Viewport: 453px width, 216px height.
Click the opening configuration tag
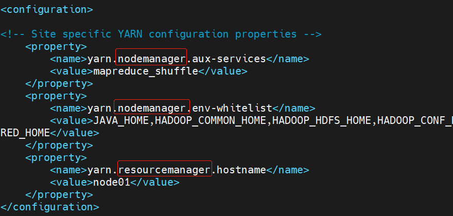coord(46,10)
